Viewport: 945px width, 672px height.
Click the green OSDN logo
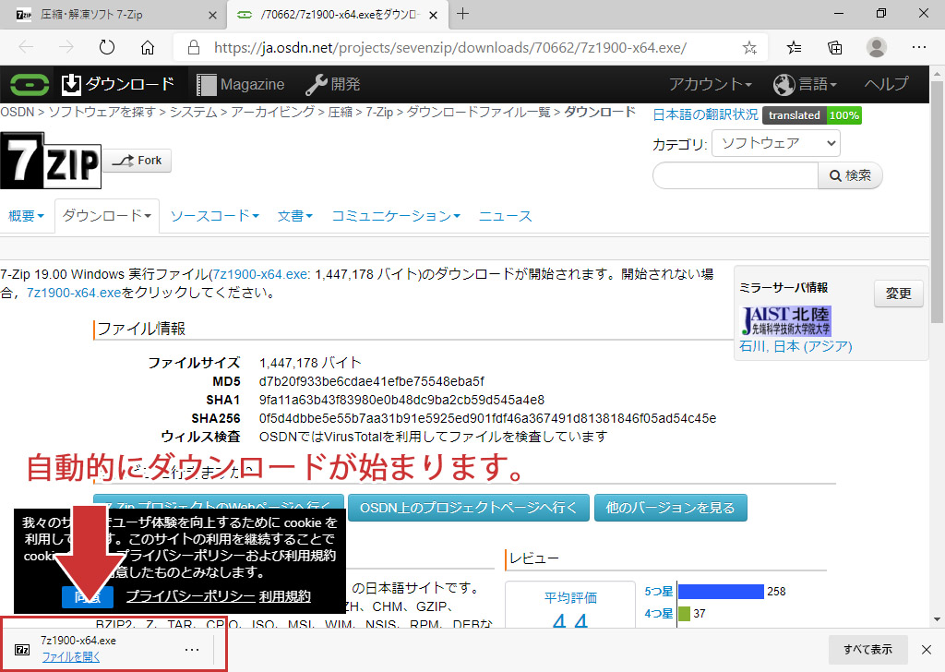pos(30,84)
